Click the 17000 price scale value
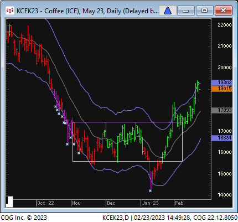The image size is (238, 222). click(225, 131)
